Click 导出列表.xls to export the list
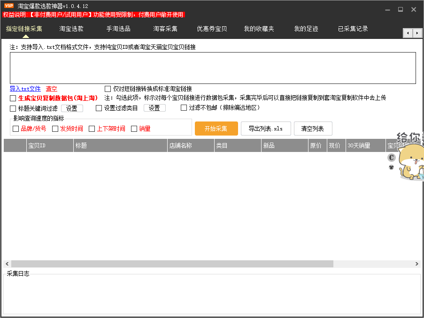This screenshot has height=318, width=424. (x=266, y=128)
